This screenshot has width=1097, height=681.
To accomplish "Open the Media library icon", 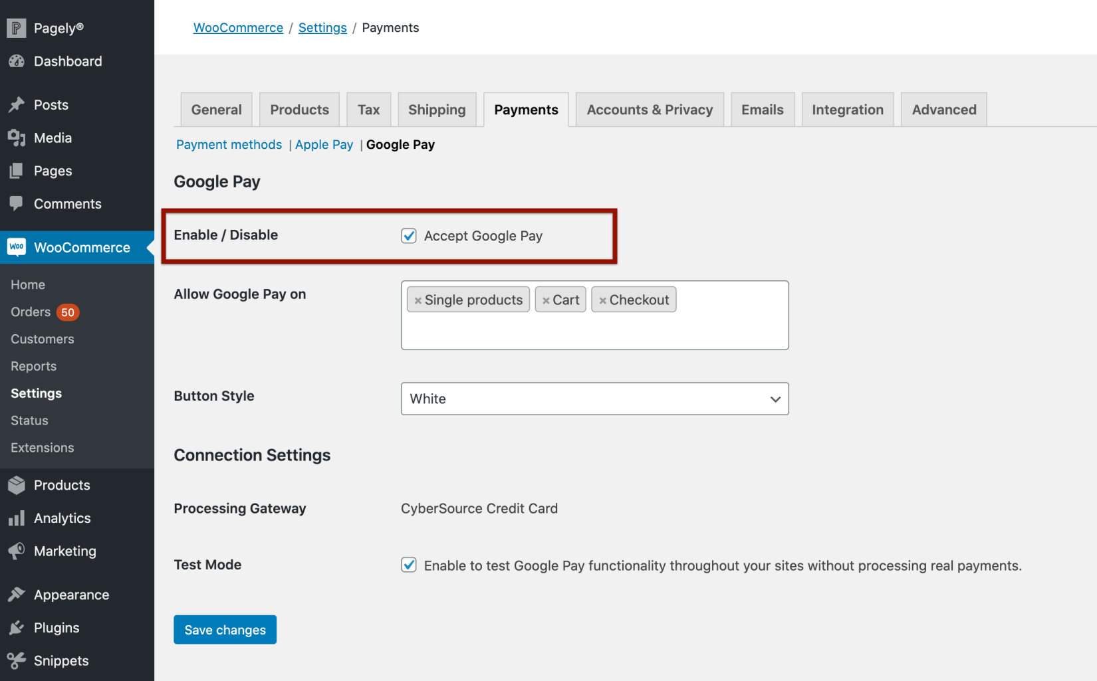I will (x=17, y=138).
